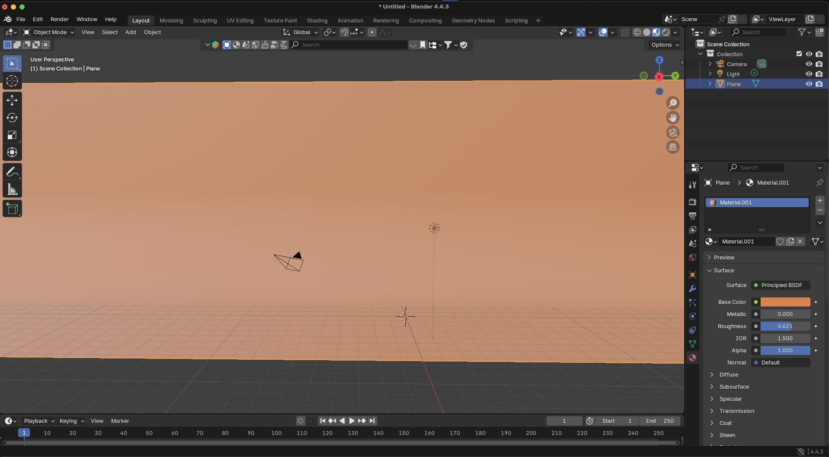Screen dimensions: 829x457
Task: Activate the Scale tool
Action: click(12, 135)
